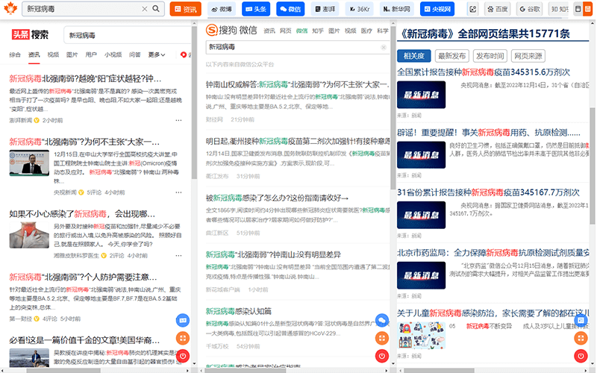The width and height of the screenshot is (597, 373).
Task: Filter 央视网 results by 发布时间
Action: point(490,56)
